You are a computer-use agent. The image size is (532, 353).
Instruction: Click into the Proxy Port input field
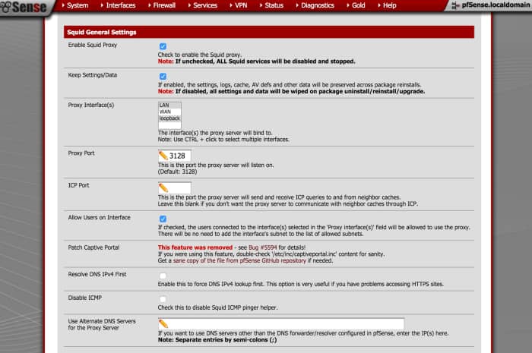pyautogui.click(x=174, y=156)
